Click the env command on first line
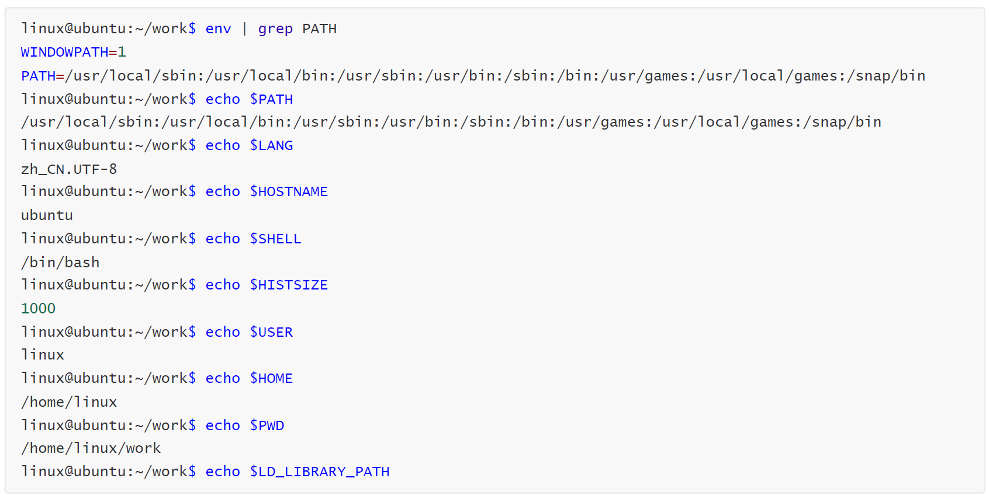The image size is (989, 499). (218, 29)
